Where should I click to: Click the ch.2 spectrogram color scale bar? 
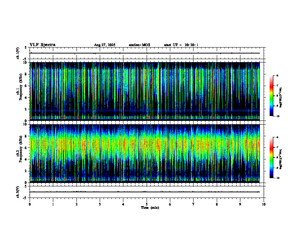tap(271, 158)
